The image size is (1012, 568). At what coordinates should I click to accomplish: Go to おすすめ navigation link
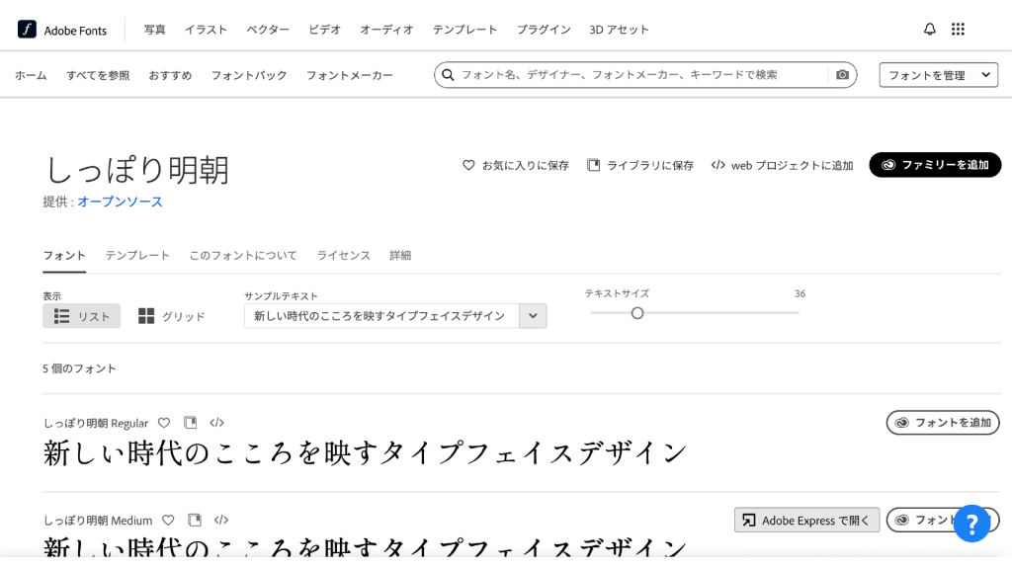pos(170,75)
